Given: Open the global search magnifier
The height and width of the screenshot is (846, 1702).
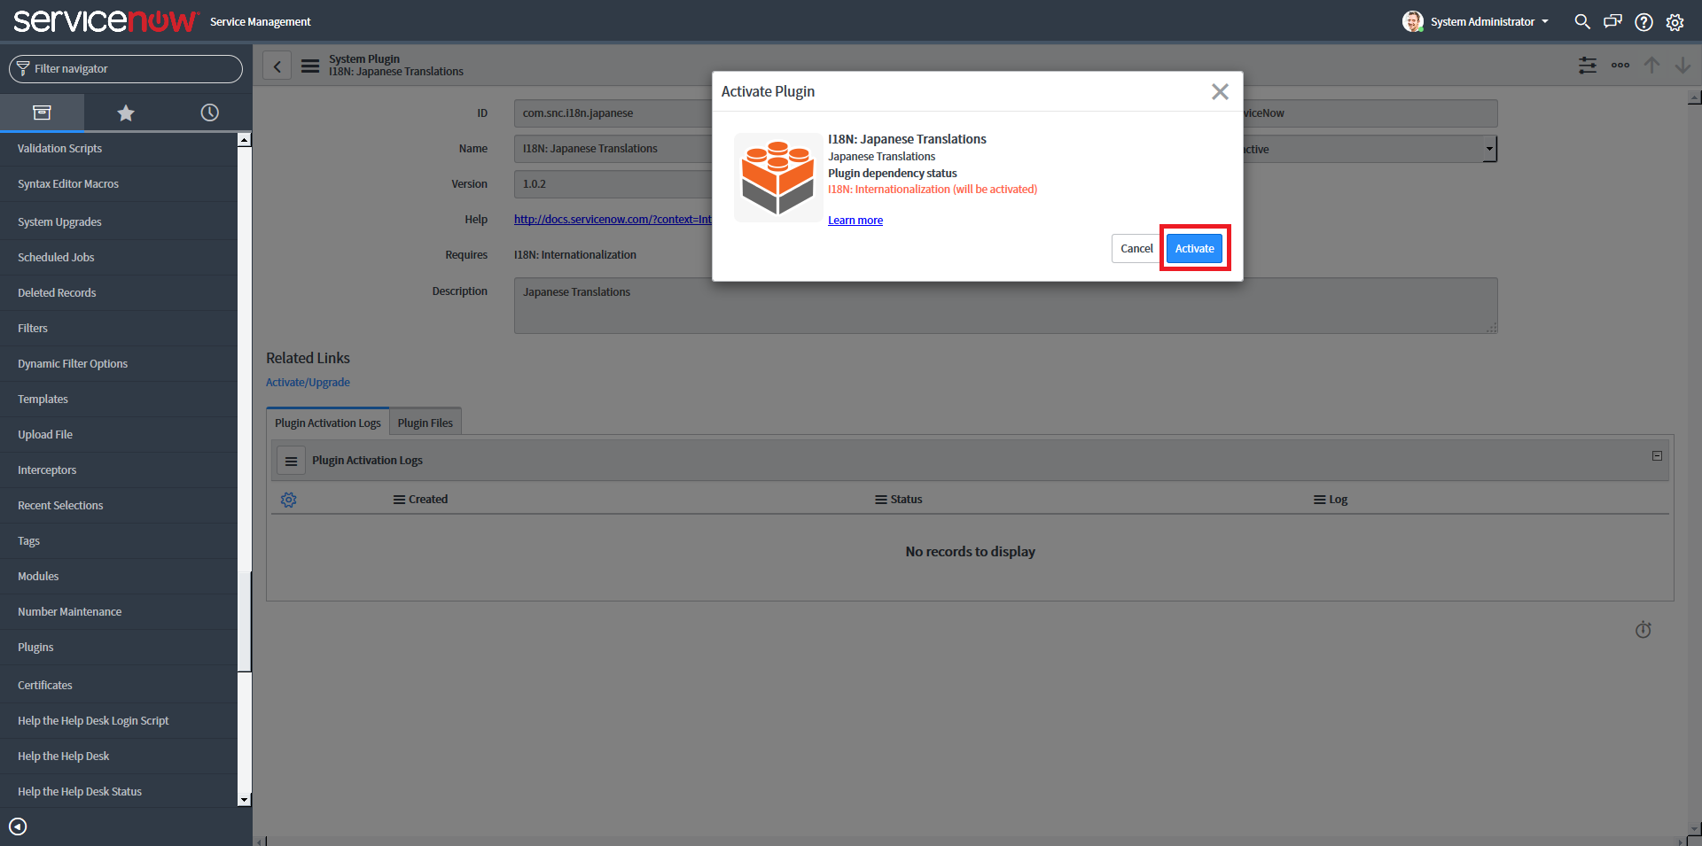Looking at the screenshot, I should 1582,21.
